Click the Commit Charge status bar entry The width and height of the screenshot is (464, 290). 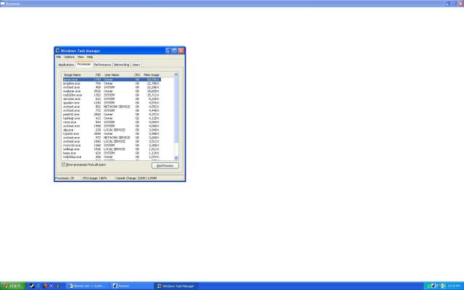[x=136, y=178]
